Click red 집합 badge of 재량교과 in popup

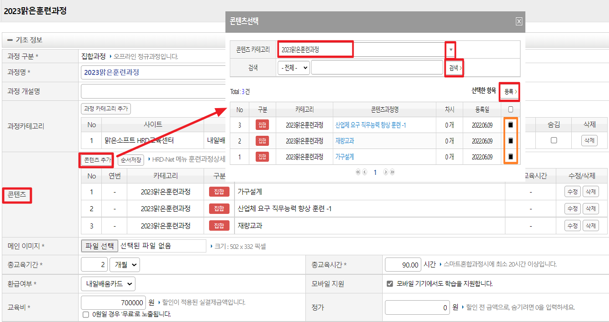coord(262,141)
